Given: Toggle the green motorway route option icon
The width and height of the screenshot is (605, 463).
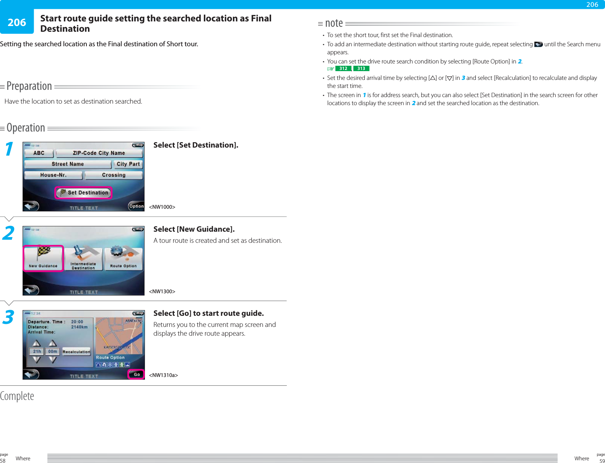Looking at the screenshot, I should click(122, 365).
